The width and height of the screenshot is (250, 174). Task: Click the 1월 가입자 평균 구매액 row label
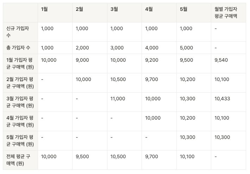point(20,63)
